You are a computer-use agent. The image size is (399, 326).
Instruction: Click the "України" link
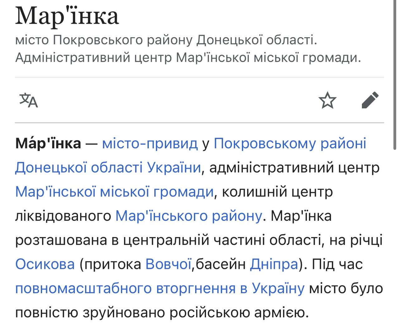(x=174, y=168)
